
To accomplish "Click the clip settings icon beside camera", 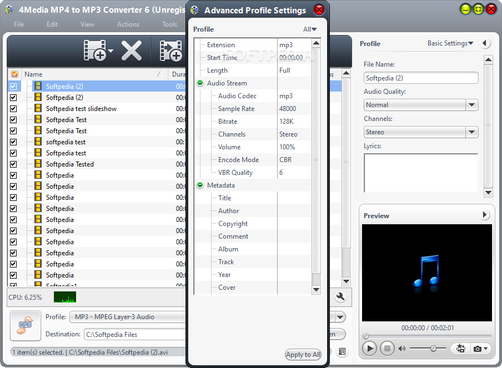I will 461,348.
